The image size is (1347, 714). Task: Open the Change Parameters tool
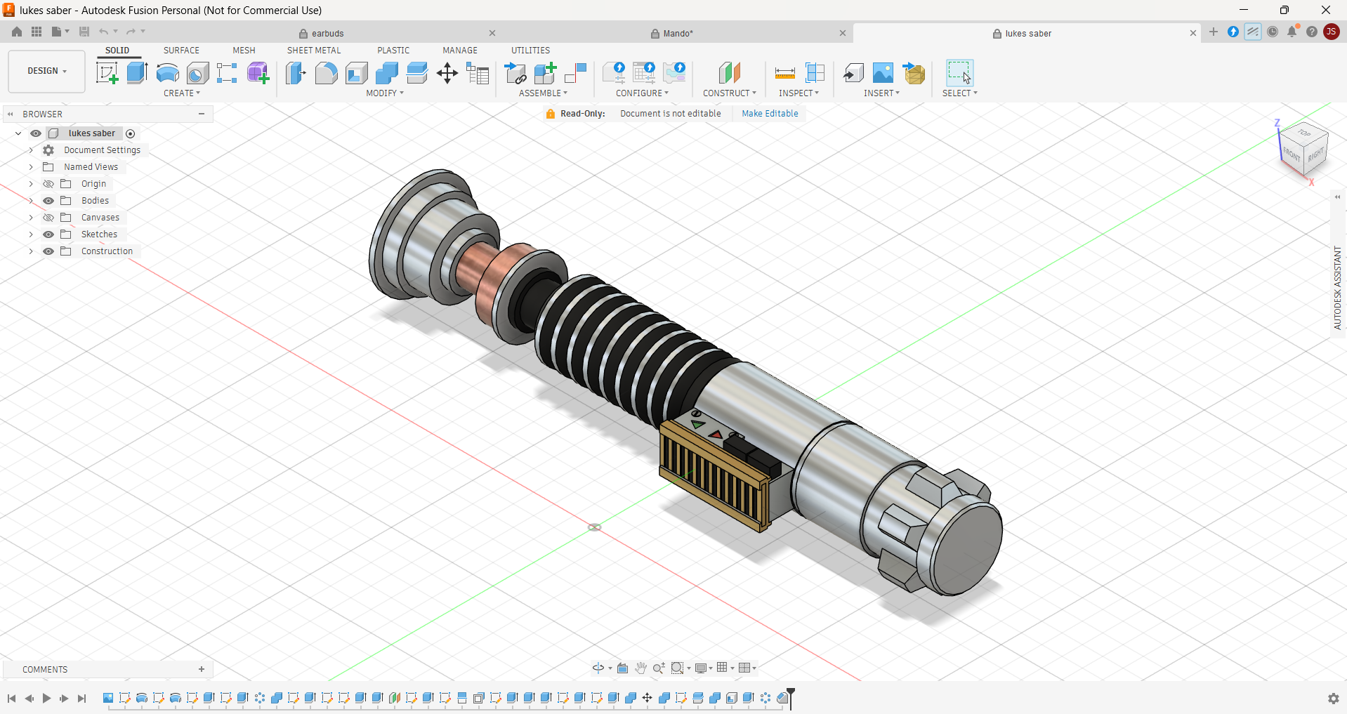[478, 73]
